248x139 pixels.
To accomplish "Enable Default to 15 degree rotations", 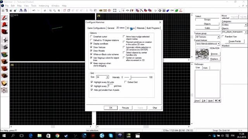I will click(91, 40).
